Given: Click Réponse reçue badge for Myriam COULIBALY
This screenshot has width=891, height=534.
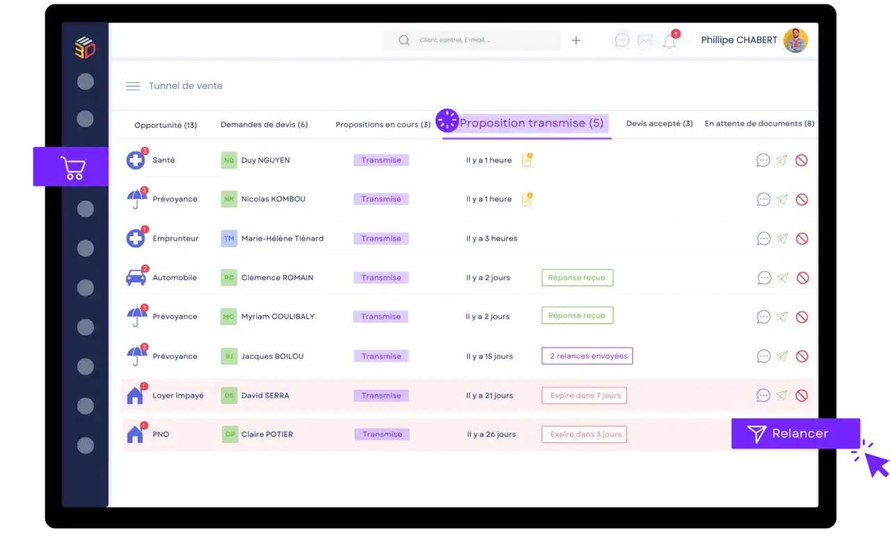Looking at the screenshot, I should coord(577,316).
